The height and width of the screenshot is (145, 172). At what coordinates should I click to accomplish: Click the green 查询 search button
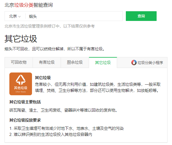(141, 16)
